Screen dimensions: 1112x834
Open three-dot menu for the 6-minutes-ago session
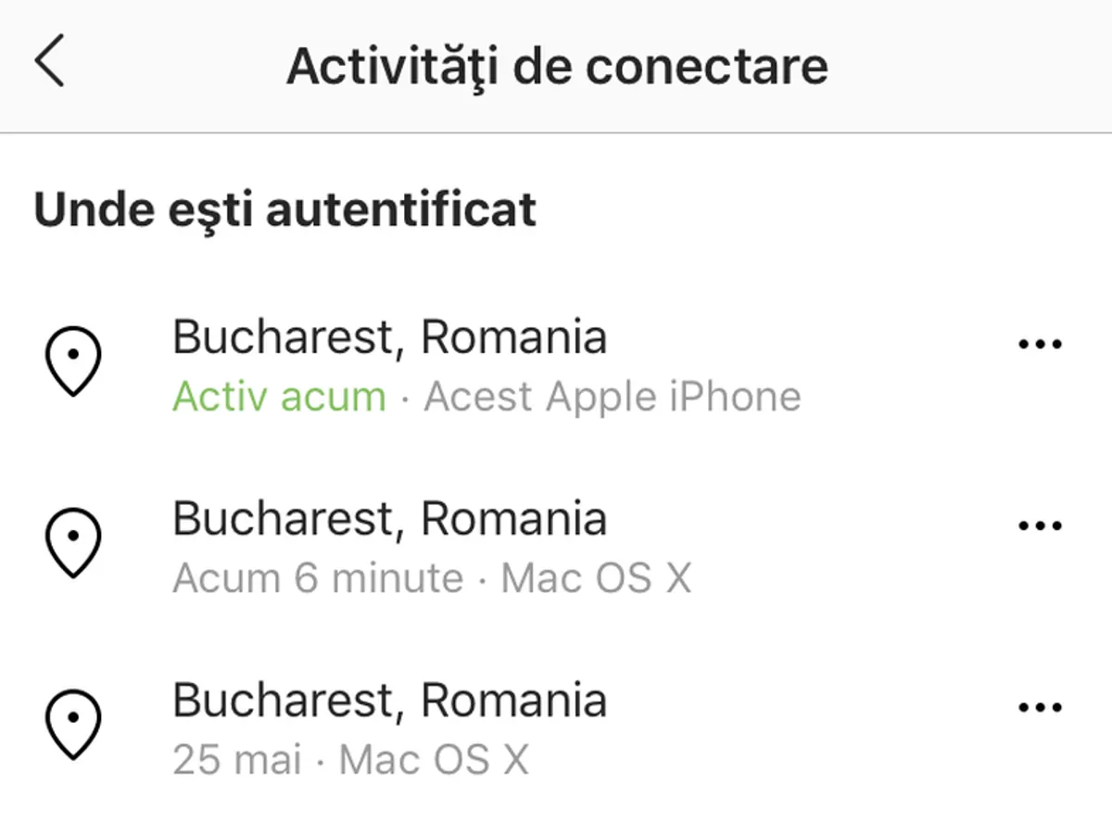click(1040, 526)
